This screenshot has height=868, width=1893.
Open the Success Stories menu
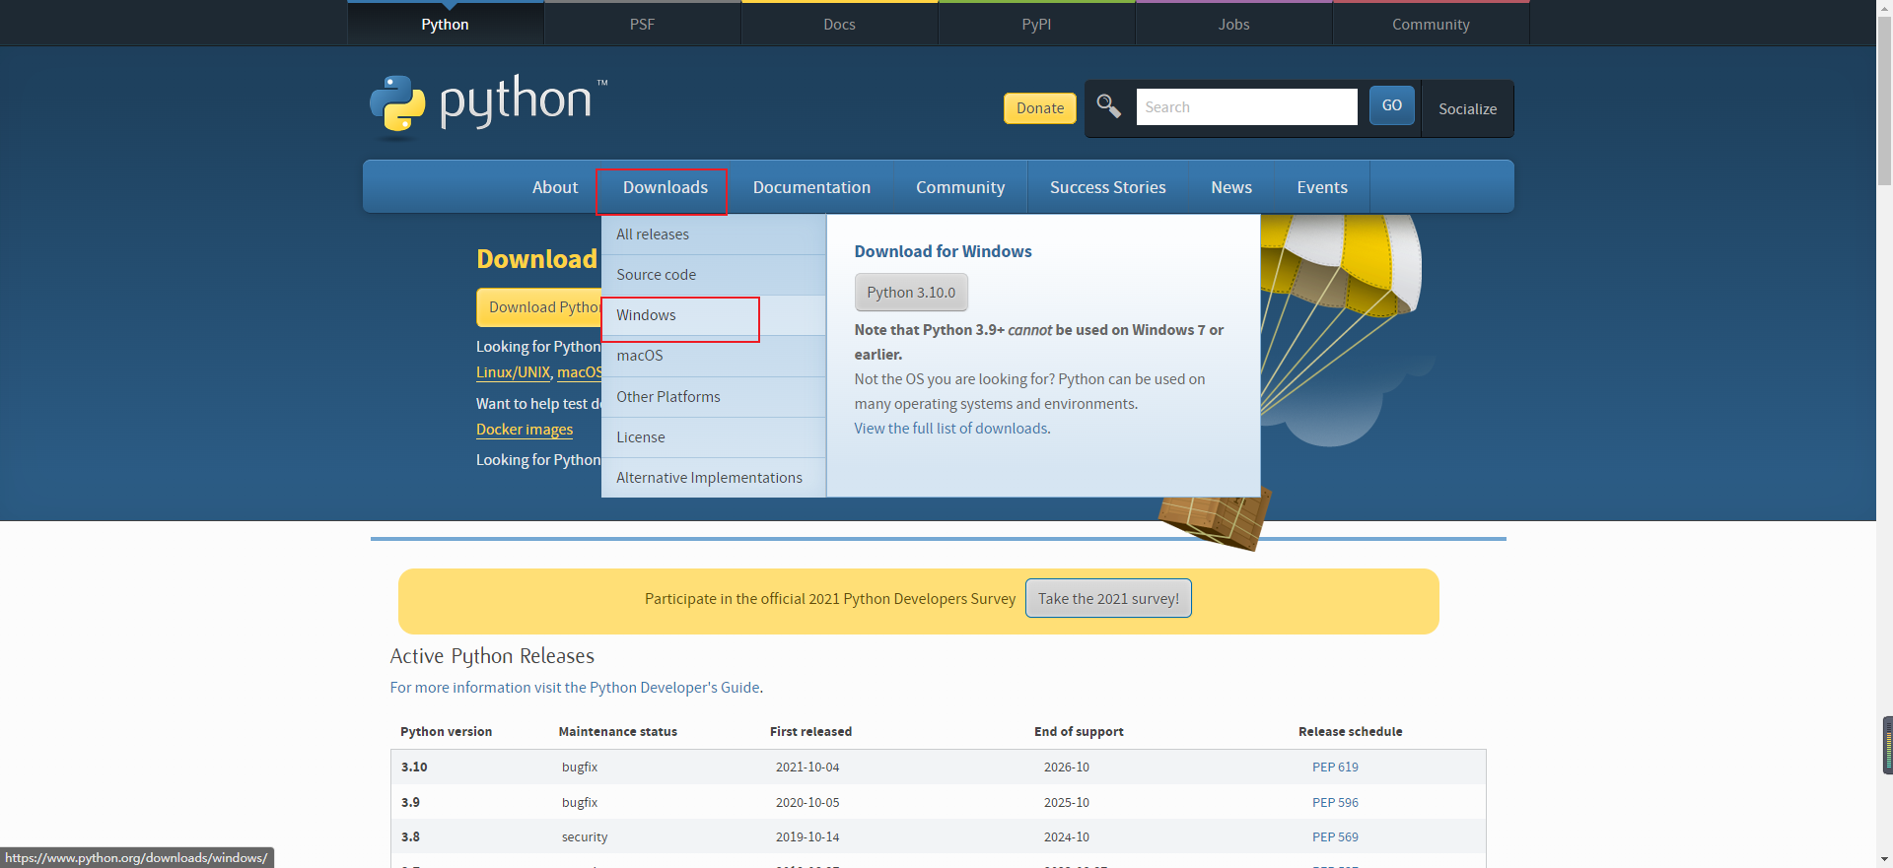pos(1107,187)
